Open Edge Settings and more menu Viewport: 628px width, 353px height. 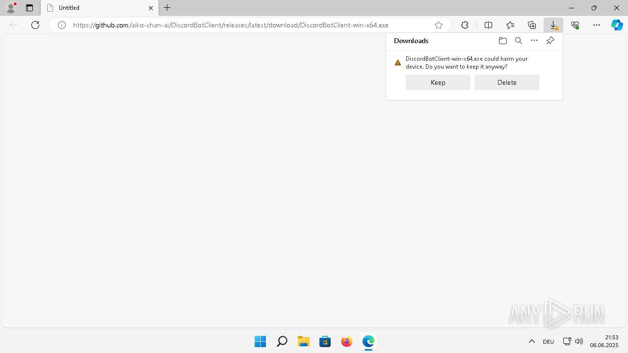click(597, 25)
